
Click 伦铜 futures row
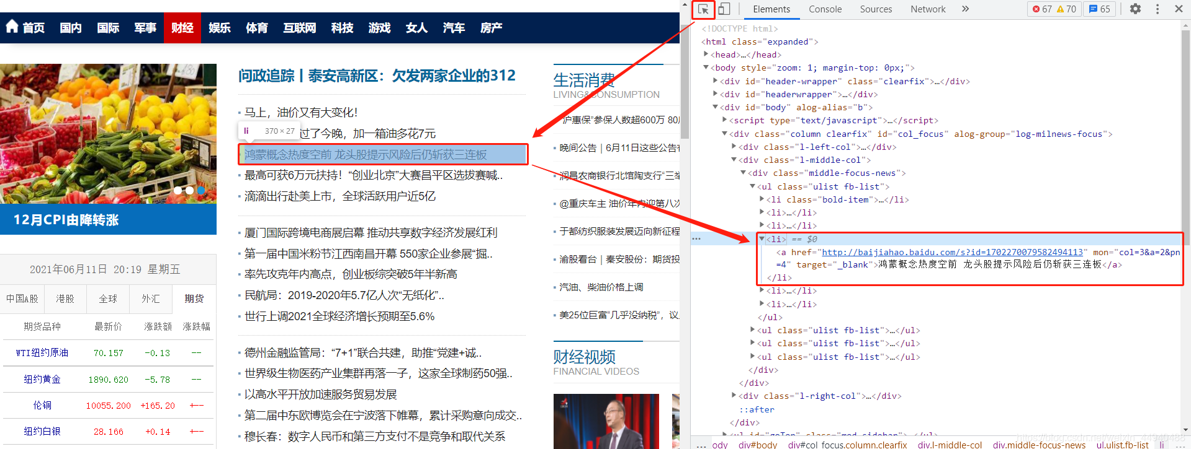tap(109, 406)
